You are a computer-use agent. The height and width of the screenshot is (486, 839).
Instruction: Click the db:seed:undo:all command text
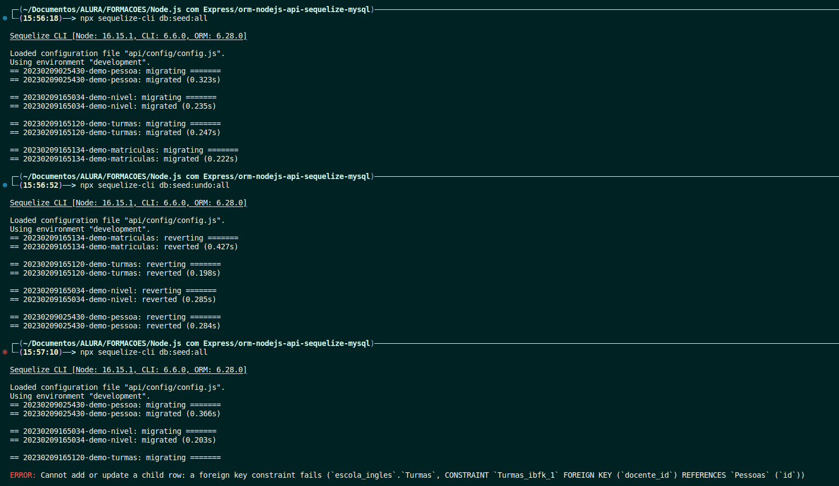coord(194,185)
